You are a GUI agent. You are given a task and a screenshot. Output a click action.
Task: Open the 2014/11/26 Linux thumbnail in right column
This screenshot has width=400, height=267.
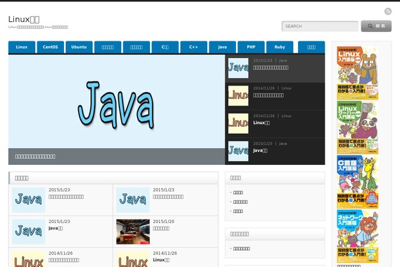133,259
